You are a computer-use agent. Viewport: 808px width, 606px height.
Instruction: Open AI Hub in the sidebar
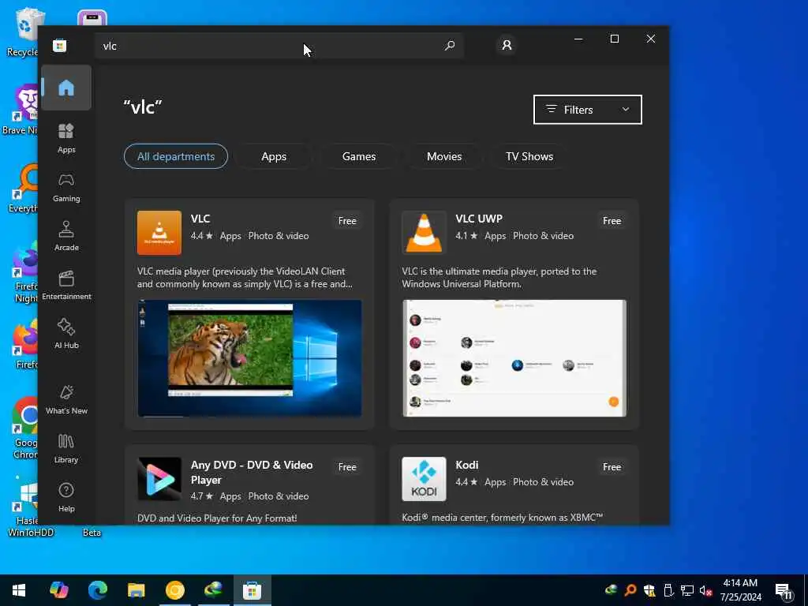[x=66, y=334]
